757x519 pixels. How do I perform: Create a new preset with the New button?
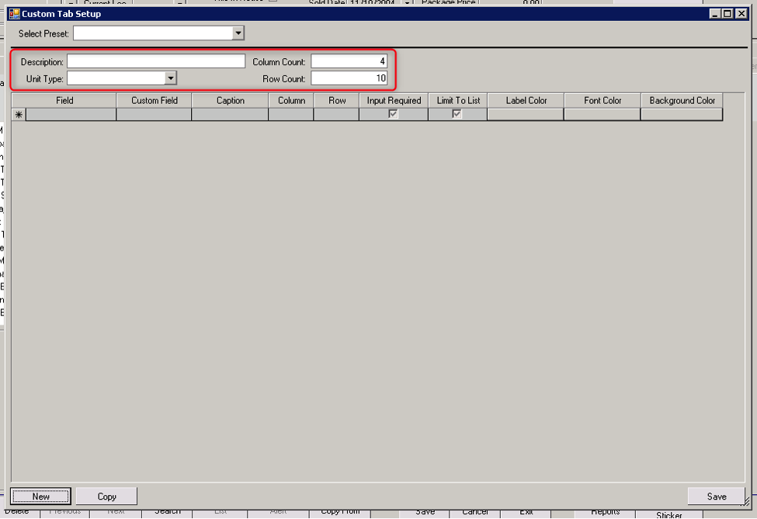(x=40, y=496)
